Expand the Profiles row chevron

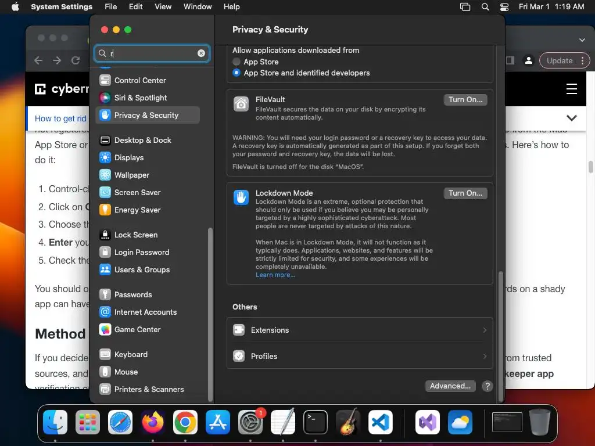pyautogui.click(x=485, y=356)
